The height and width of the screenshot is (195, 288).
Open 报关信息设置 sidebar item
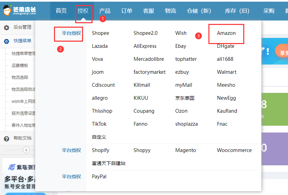(x=23, y=113)
